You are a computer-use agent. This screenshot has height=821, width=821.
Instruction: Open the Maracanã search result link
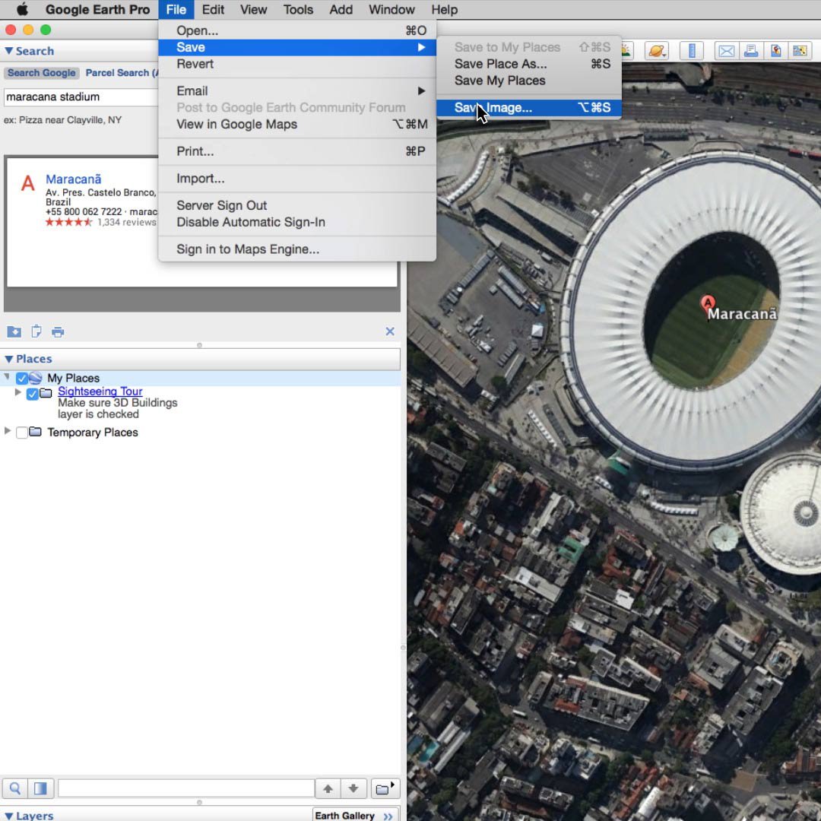pos(73,179)
